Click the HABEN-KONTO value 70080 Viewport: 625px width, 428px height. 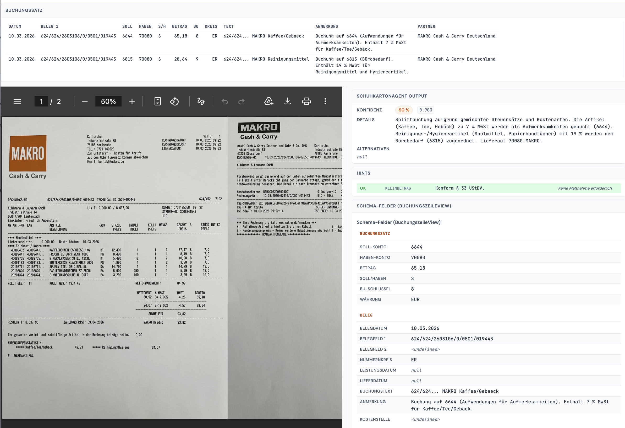tap(418, 257)
